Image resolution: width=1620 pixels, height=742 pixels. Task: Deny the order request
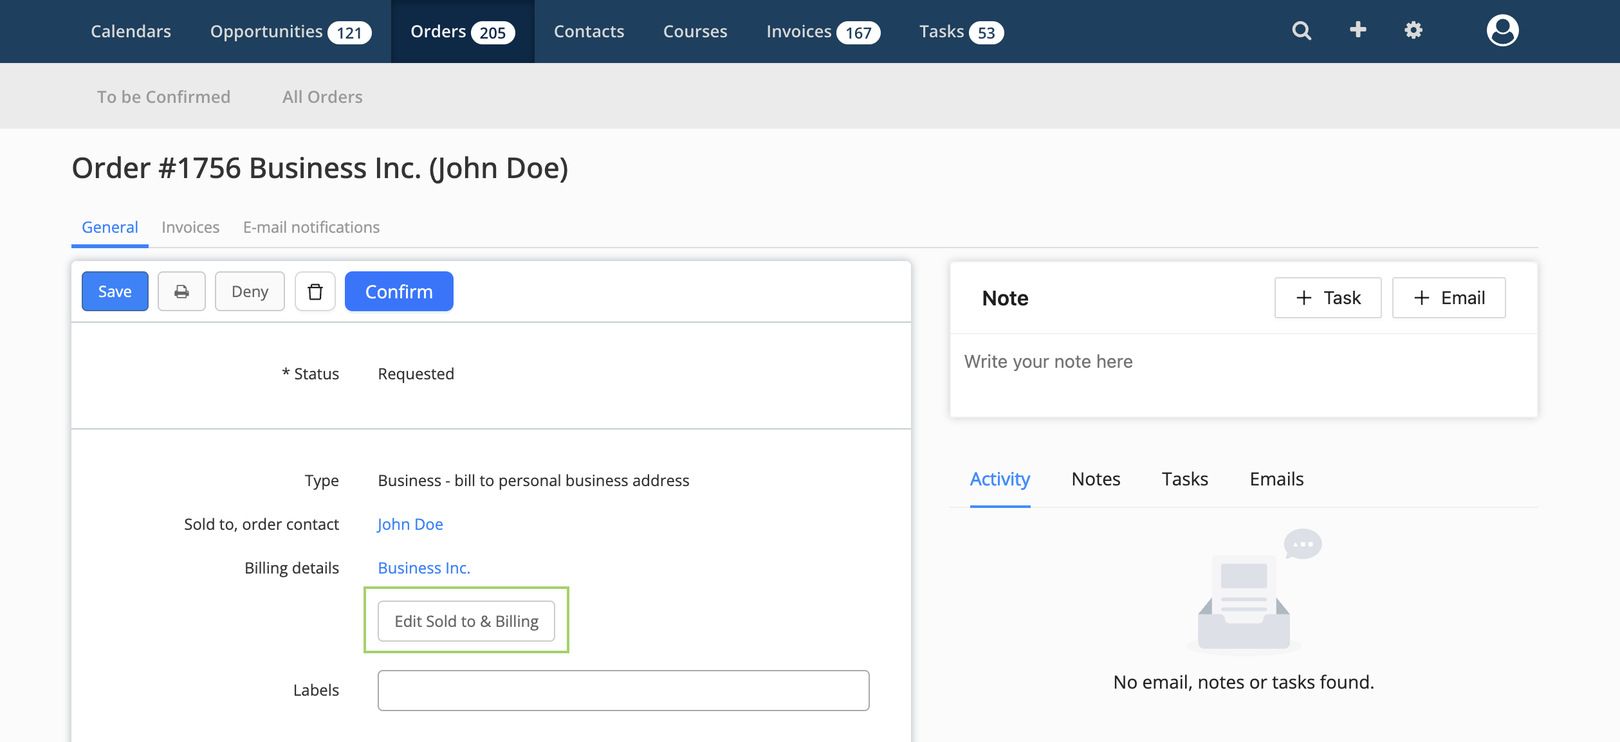(x=250, y=291)
